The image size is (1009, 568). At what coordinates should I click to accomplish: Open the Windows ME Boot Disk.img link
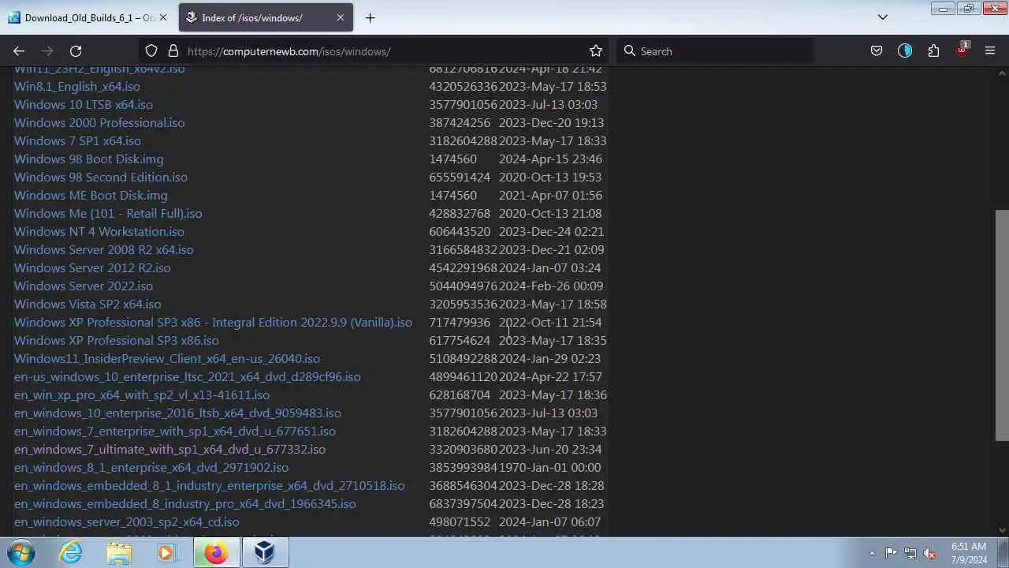[91, 195]
